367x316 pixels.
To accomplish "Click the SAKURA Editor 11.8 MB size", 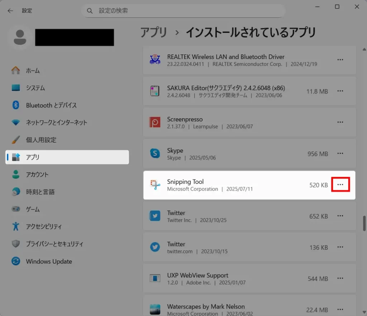I will click(x=317, y=91).
